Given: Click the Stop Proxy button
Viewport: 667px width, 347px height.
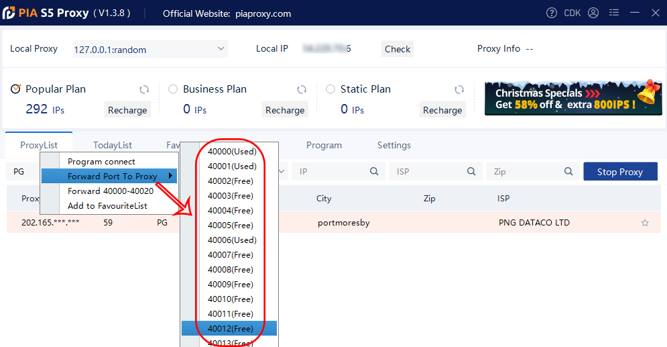Looking at the screenshot, I should point(620,172).
